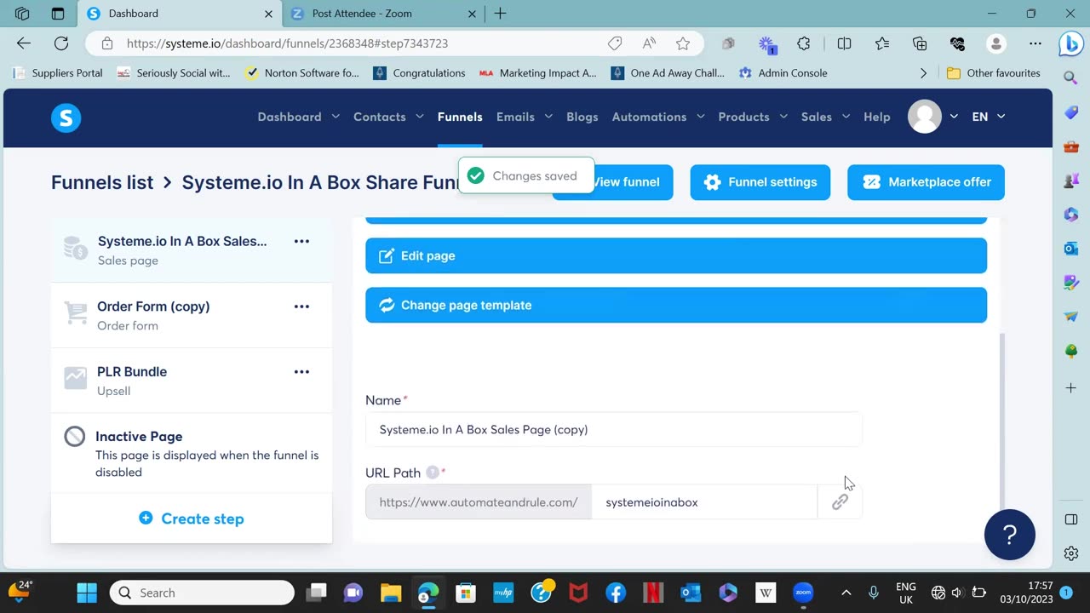The height and width of the screenshot is (613, 1090).
Task: Copy the page link icon
Action: pyautogui.click(x=840, y=502)
